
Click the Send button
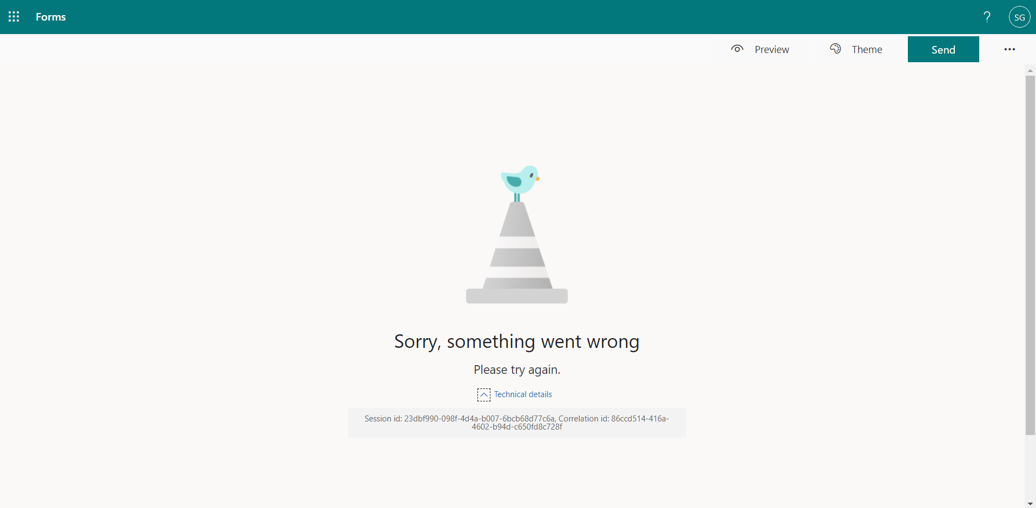(943, 49)
